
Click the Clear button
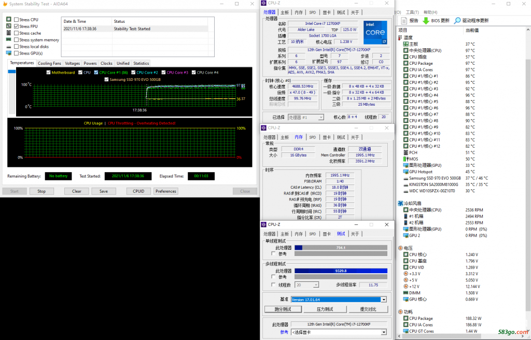[77, 191]
